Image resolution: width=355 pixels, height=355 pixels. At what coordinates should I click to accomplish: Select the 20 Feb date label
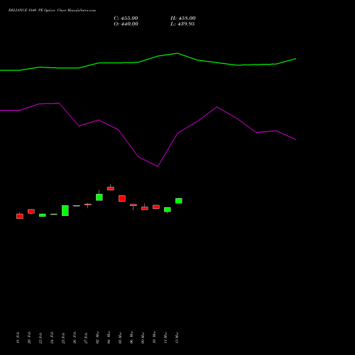coord(29,337)
